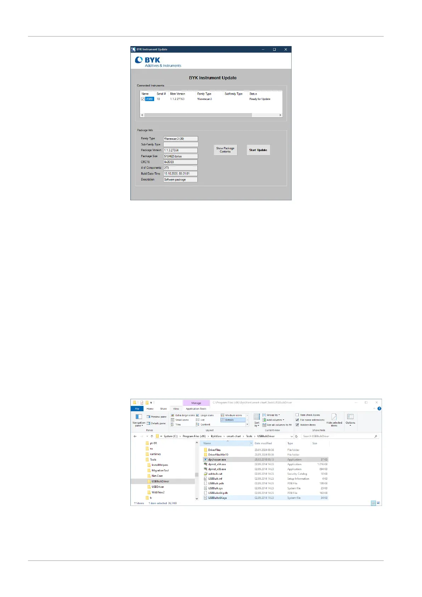Open the Application Tools tab
Viewport: 422px width, 597px height.
coord(196,409)
